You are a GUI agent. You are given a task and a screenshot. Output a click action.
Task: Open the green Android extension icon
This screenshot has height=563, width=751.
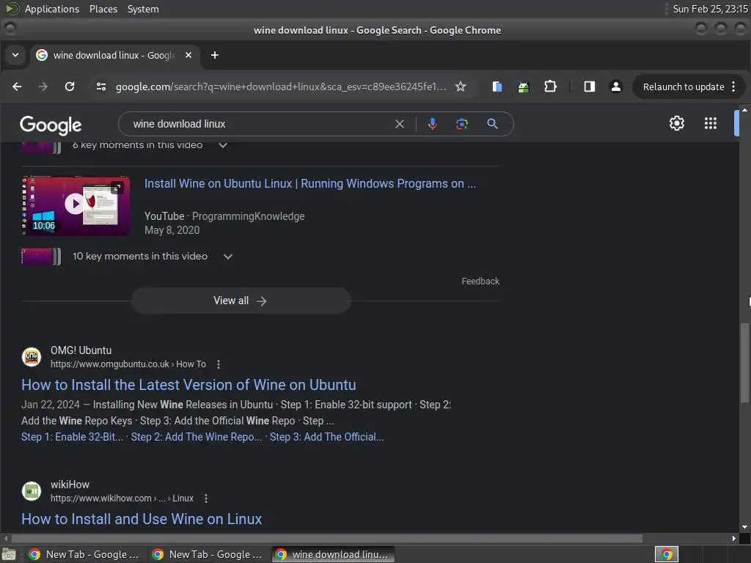(x=524, y=87)
